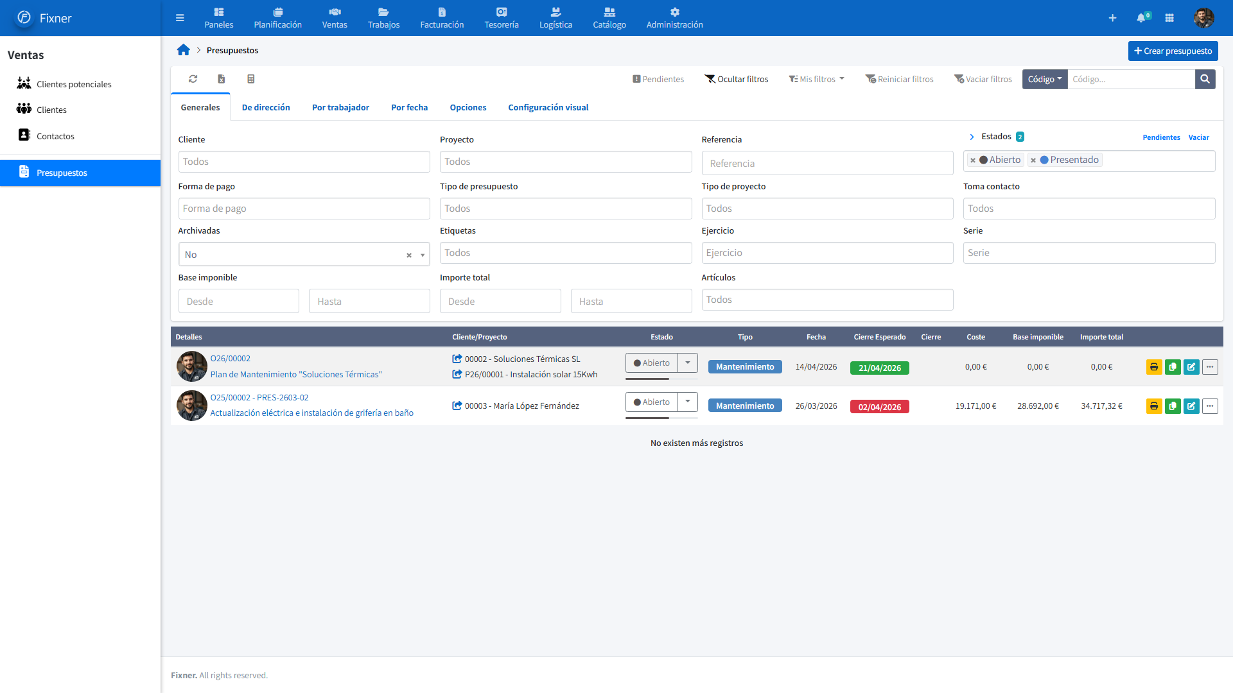Open the apps grid icon
This screenshot has height=693, width=1233.
tap(1169, 18)
